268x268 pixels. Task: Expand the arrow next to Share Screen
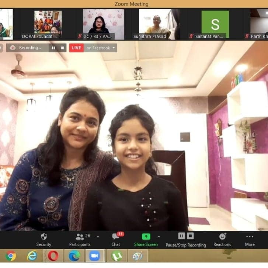click(x=159, y=237)
